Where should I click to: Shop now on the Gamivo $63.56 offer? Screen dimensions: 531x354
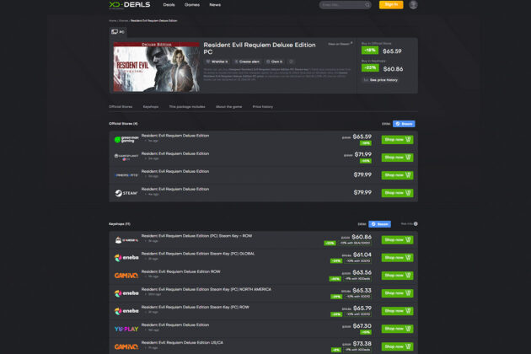click(397, 276)
